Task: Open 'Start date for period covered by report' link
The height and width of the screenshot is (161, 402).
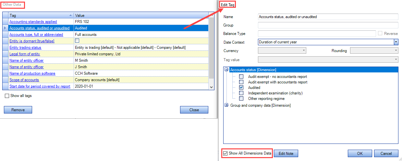Action: [40, 86]
